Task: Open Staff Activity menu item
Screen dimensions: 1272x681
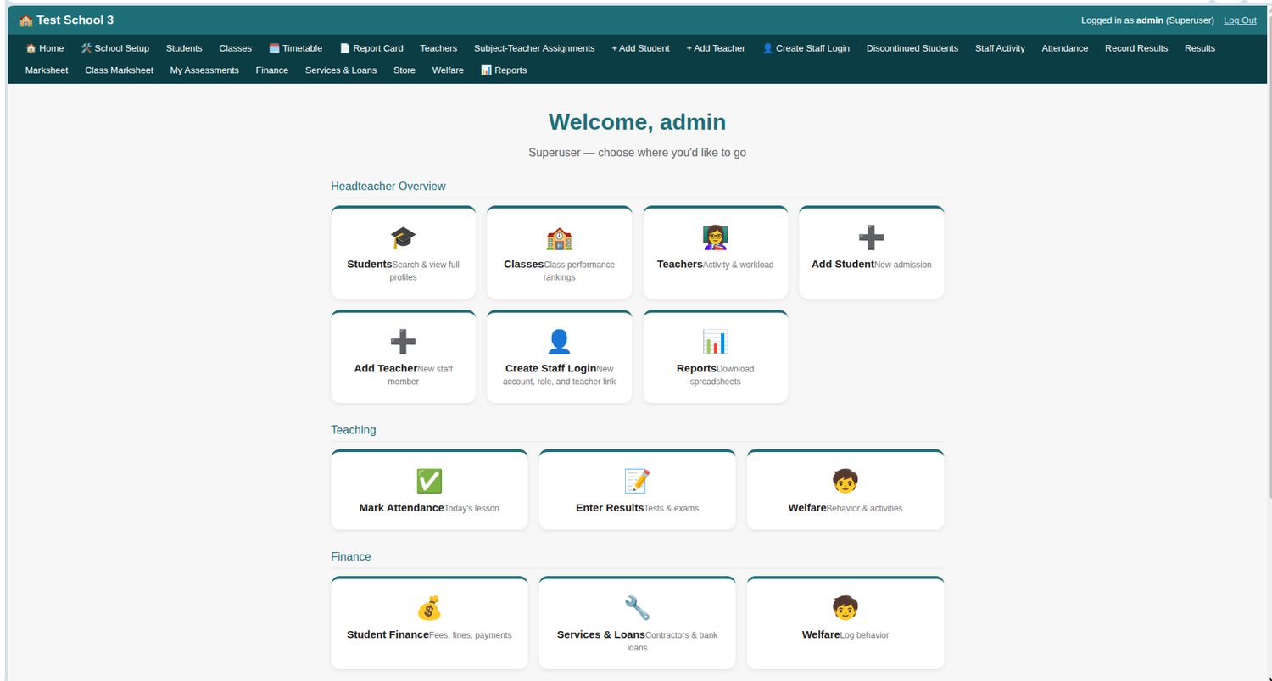Action: pyautogui.click(x=1000, y=48)
